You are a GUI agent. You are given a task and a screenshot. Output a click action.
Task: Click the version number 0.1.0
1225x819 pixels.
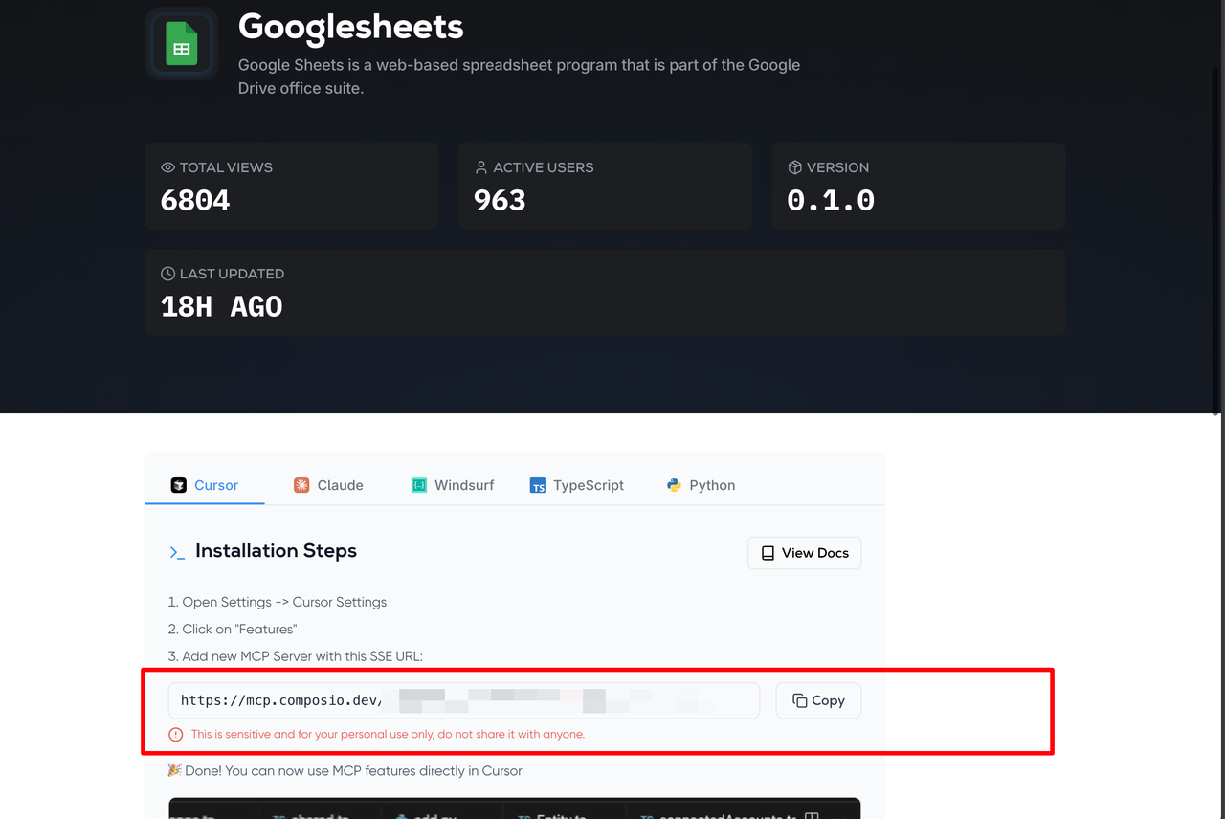click(x=831, y=200)
